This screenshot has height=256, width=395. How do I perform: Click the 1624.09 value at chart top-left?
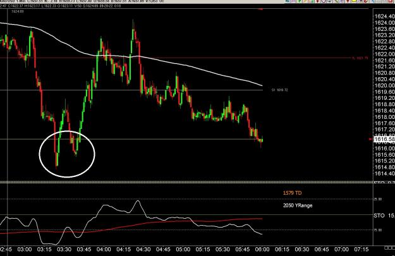pyautogui.click(x=18, y=11)
